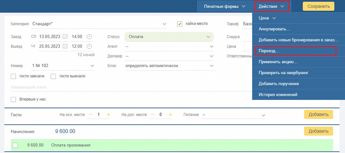
Task: Click the main place guest count 1
Action: pyautogui.click(x=99, y=115)
